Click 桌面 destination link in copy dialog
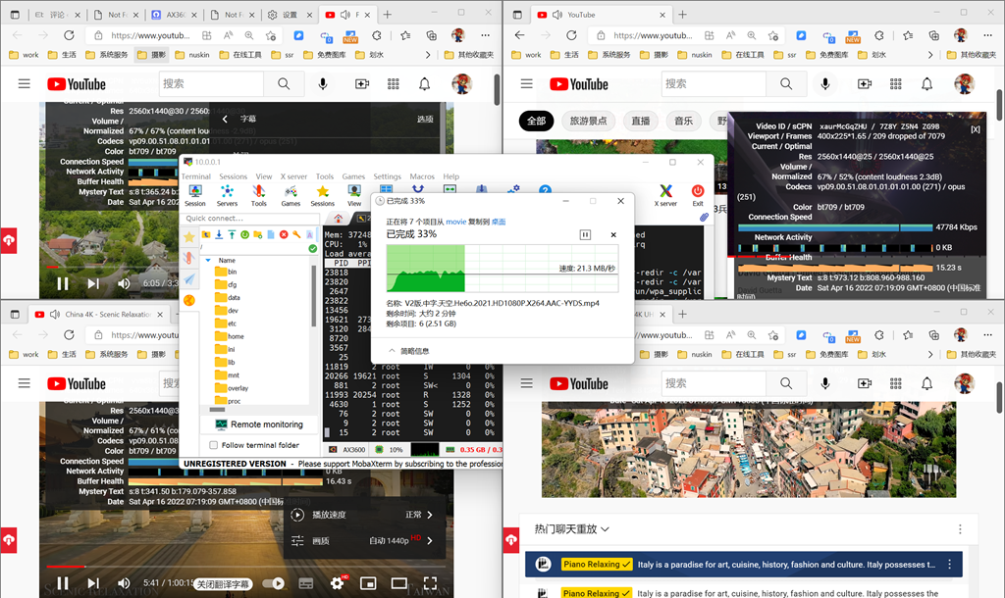Screen dimensions: 1005x598 [x=498, y=222]
